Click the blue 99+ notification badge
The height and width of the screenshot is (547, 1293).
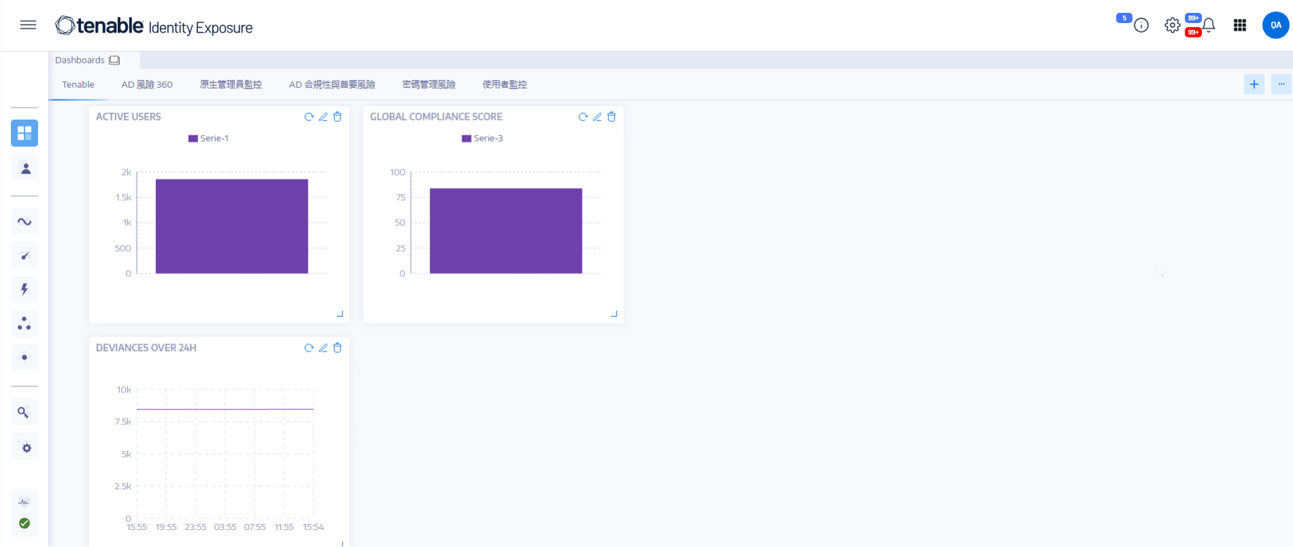tap(1193, 18)
